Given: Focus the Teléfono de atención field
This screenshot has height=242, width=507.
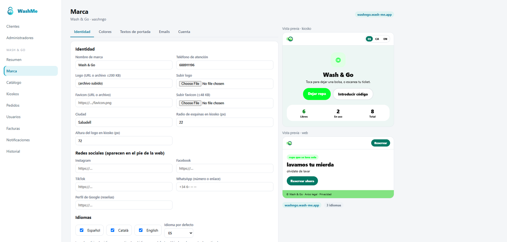Looking at the screenshot, I should [x=225, y=65].
